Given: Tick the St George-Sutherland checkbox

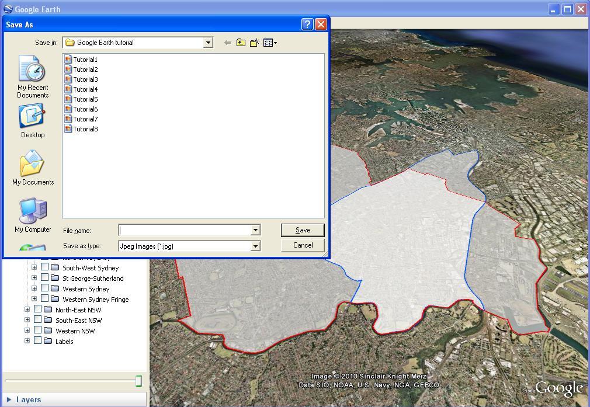Looking at the screenshot, I should (44, 277).
